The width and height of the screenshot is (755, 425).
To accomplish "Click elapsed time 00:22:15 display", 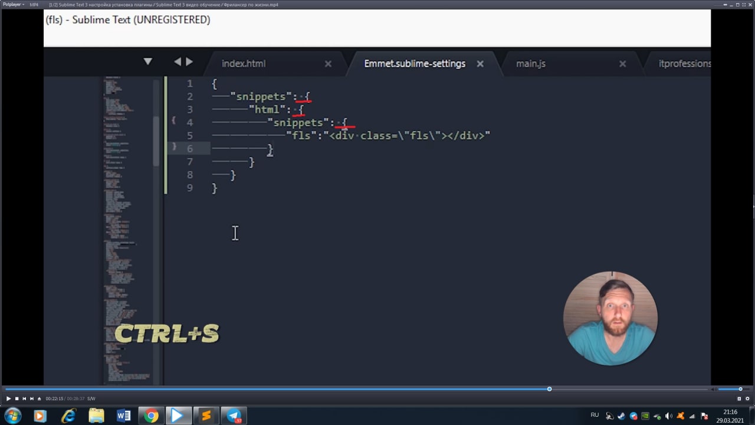I will click(x=54, y=398).
